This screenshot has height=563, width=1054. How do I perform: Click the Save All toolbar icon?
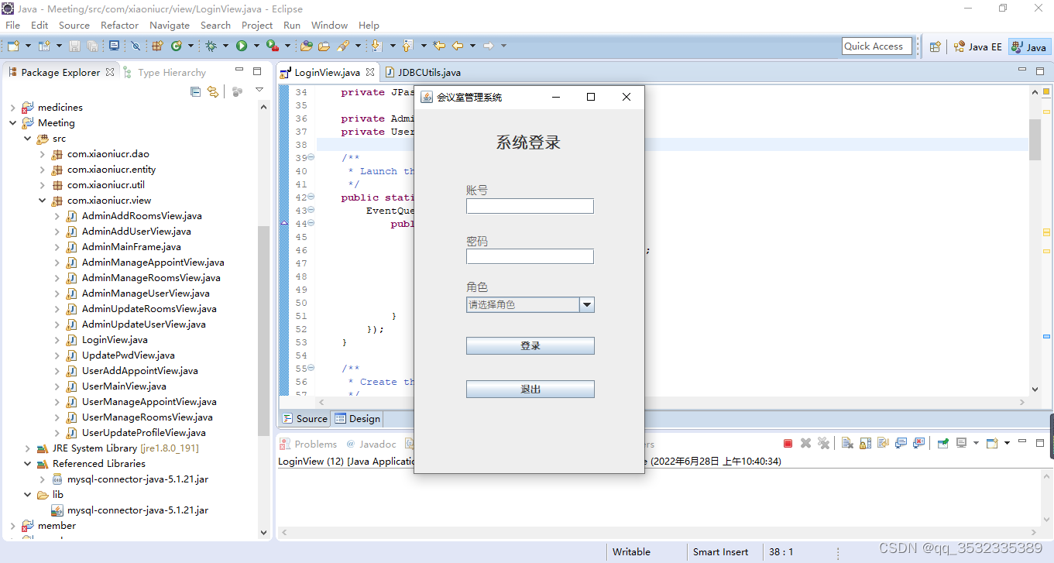(x=92, y=46)
